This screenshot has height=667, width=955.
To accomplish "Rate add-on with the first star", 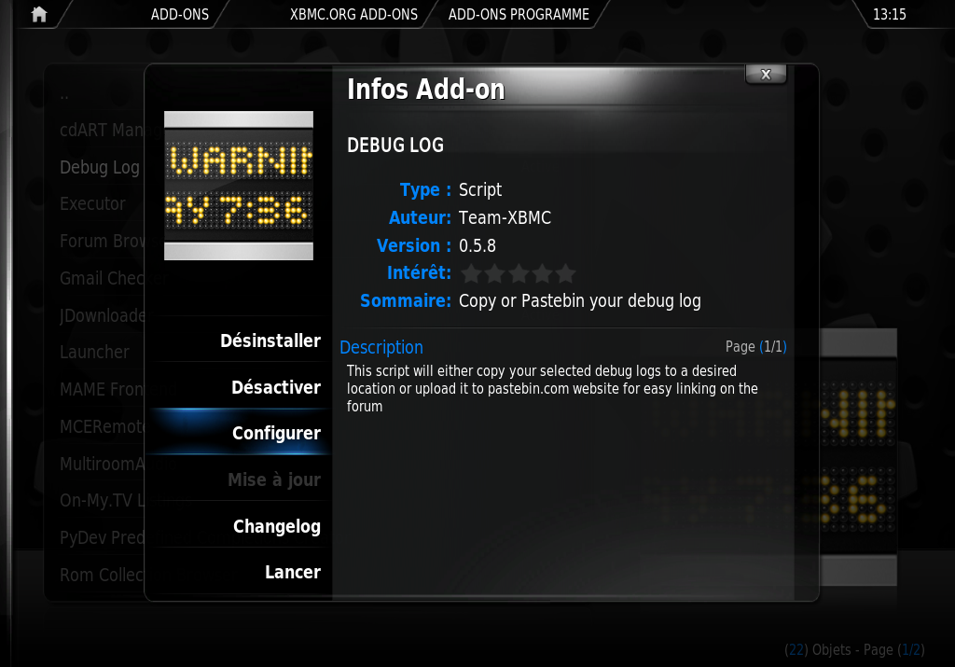I will tap(471, 273).
